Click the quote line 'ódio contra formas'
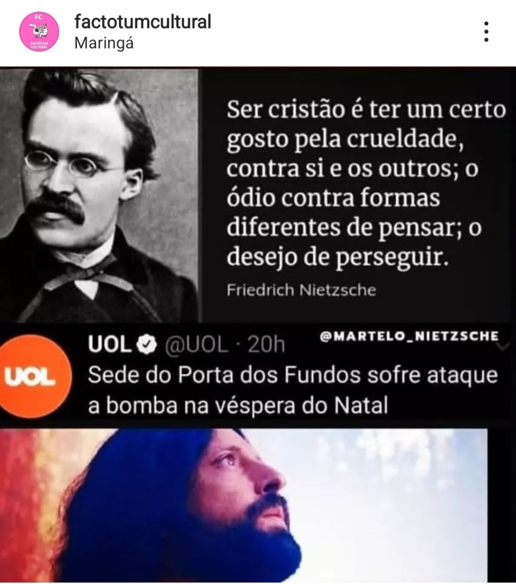Image resolution: width=516 pixels, height=584 pixels. click(334, 197)
